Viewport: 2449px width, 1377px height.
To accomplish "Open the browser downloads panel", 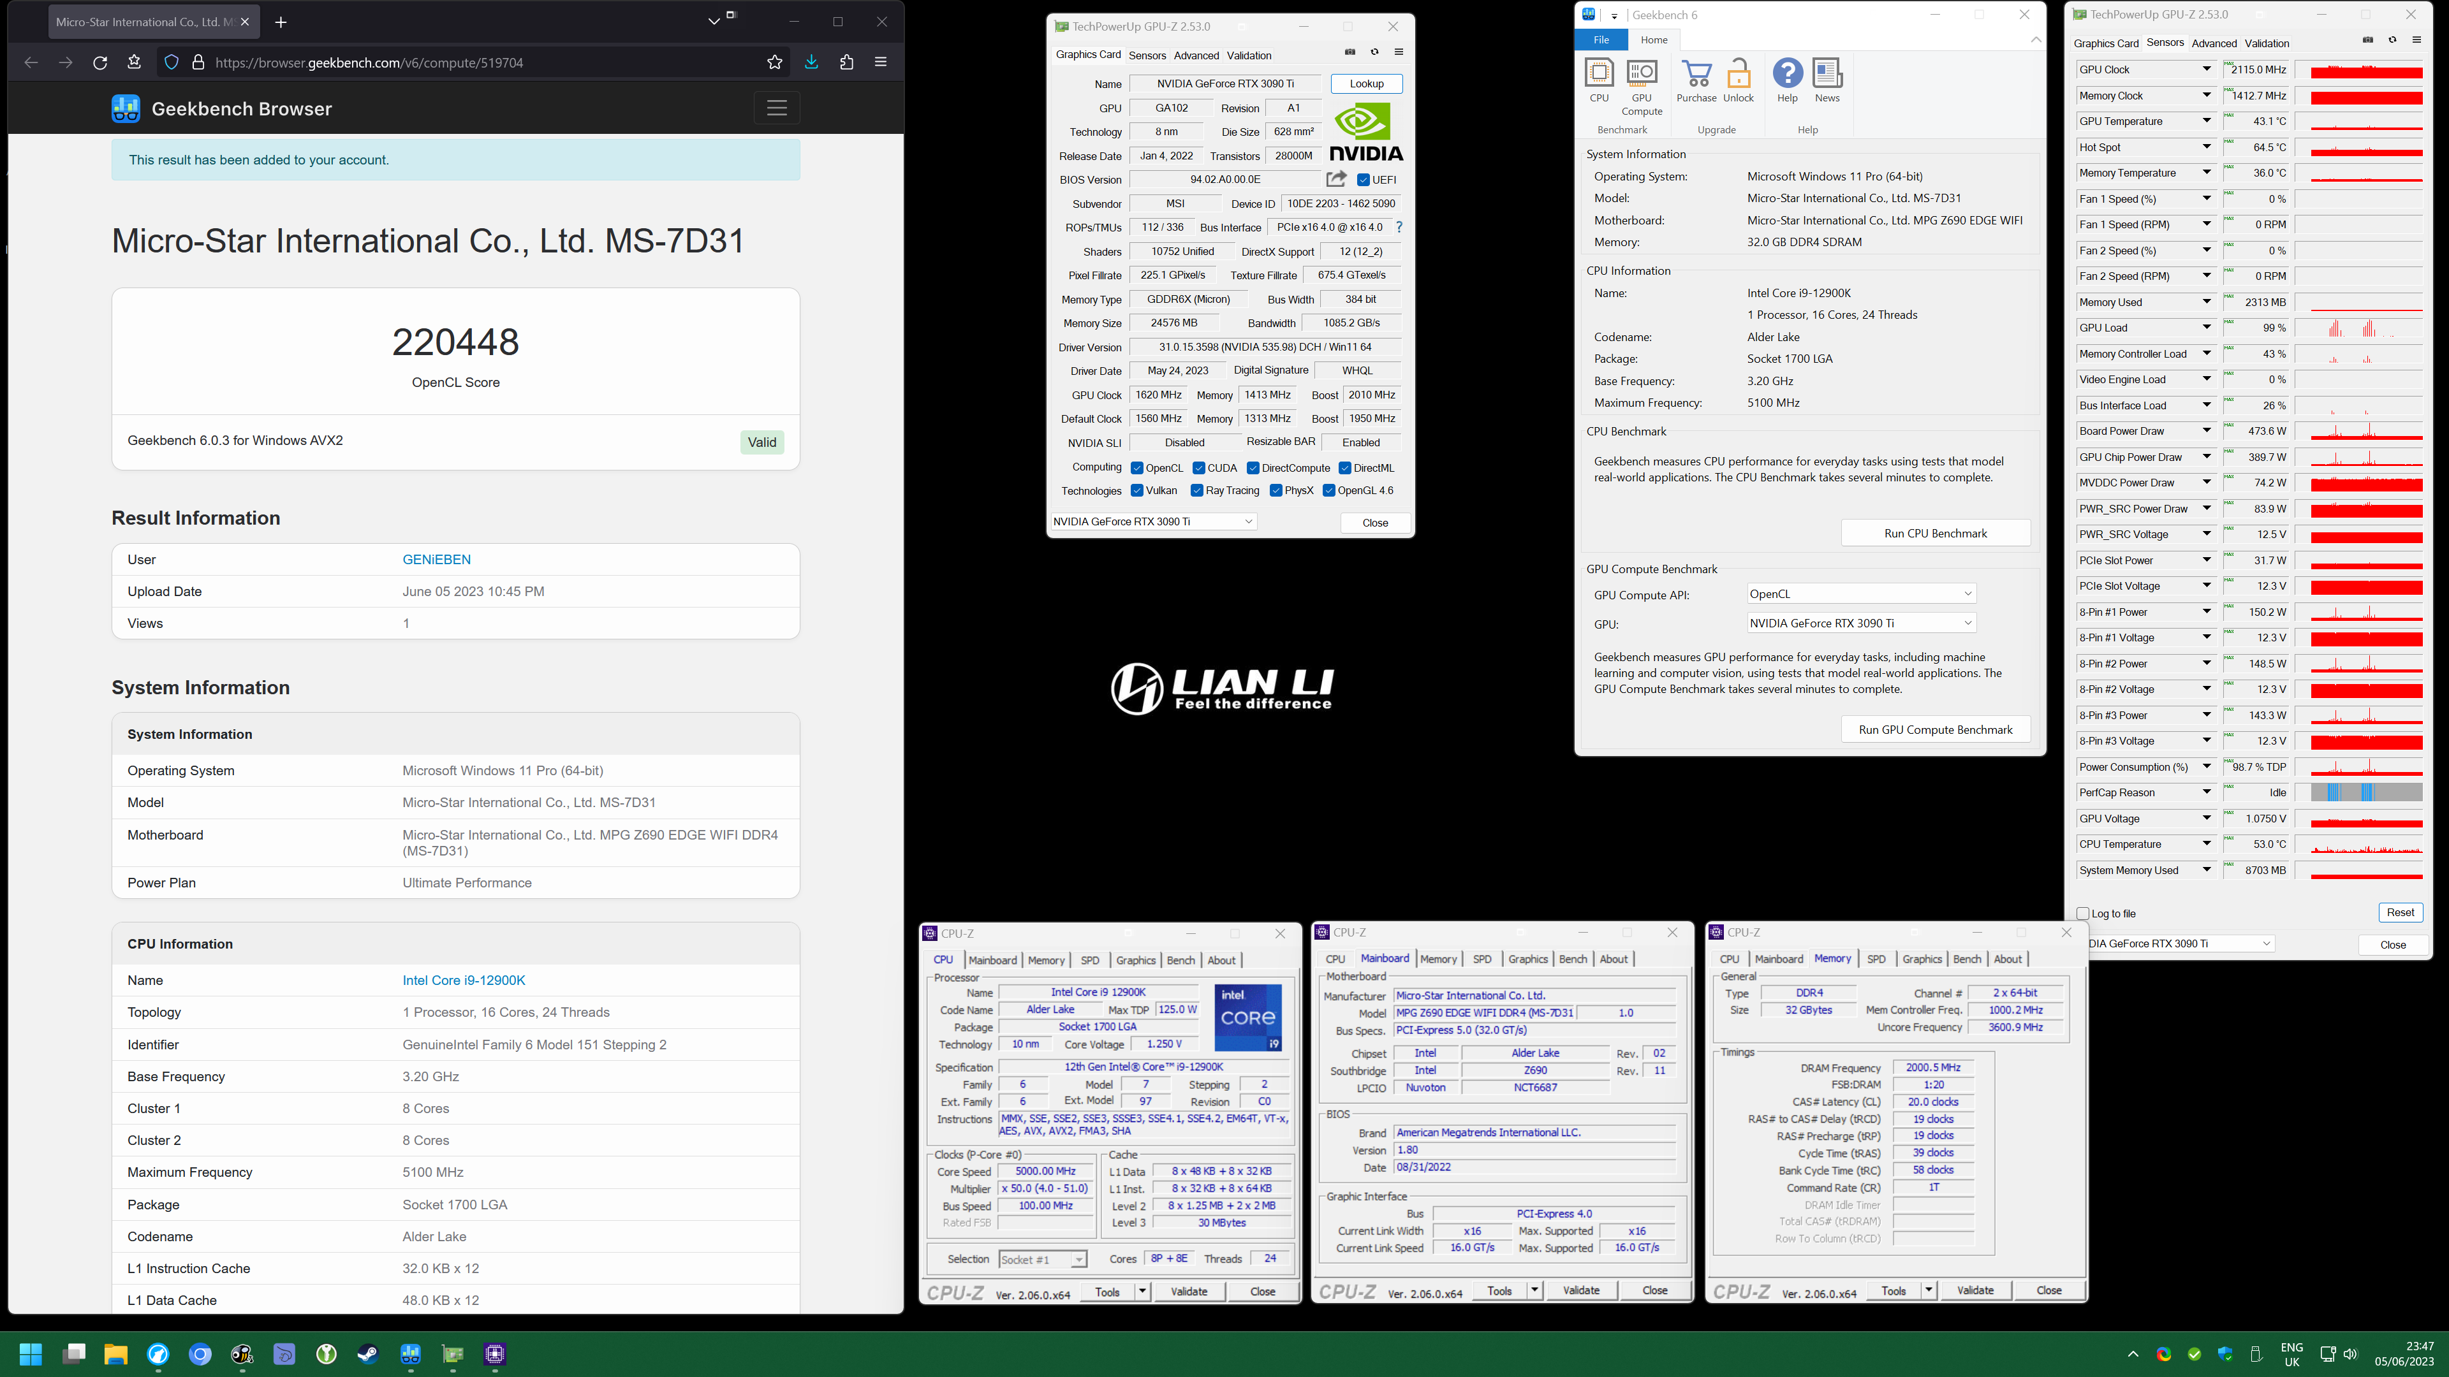I will [x=811, y=62].
